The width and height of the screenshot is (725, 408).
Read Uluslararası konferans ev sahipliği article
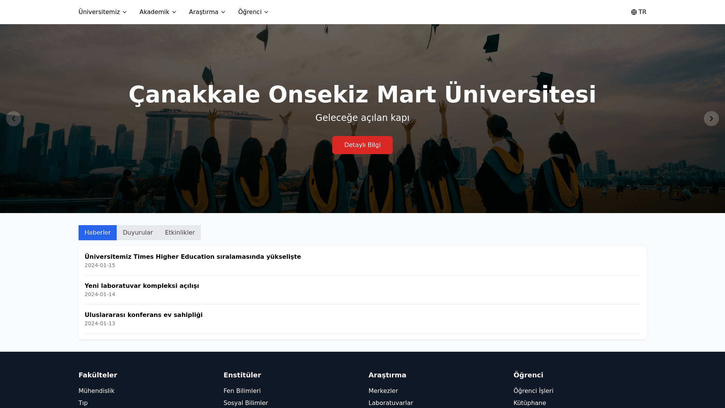(x=143, y=315)
